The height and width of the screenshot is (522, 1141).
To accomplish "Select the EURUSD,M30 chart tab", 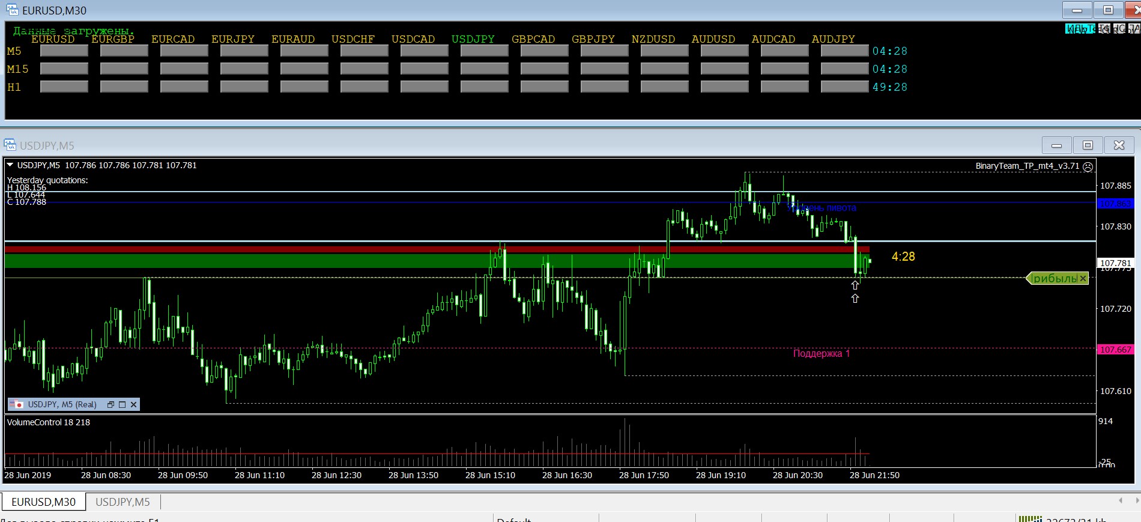I will (x=43, y=502).
